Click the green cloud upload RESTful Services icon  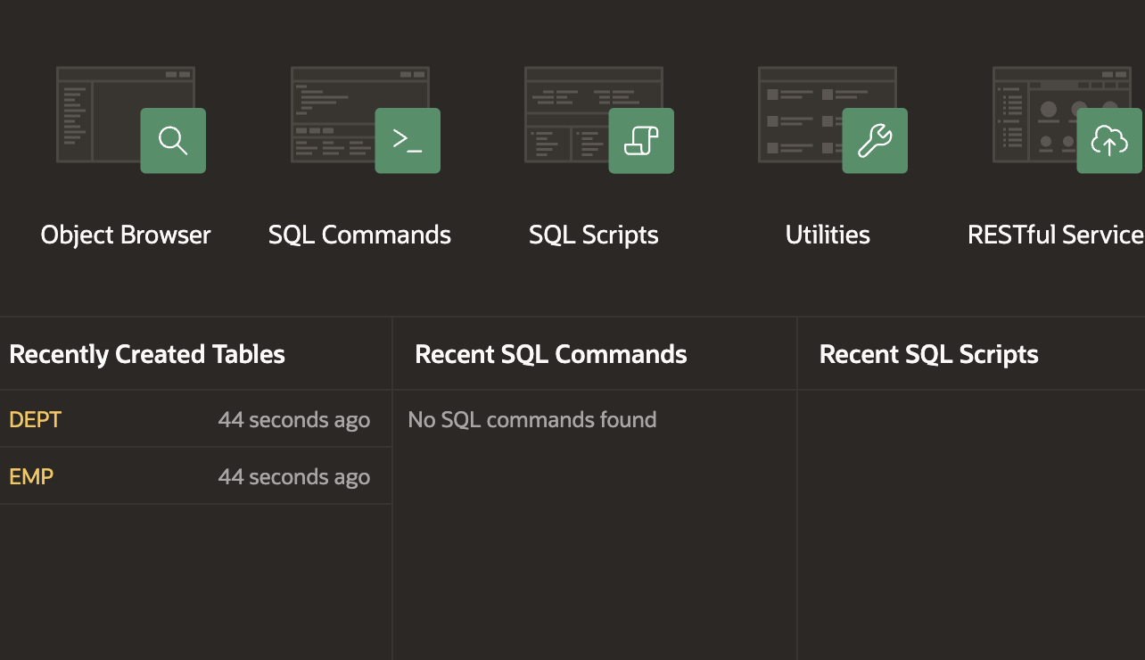point(1109,141)
